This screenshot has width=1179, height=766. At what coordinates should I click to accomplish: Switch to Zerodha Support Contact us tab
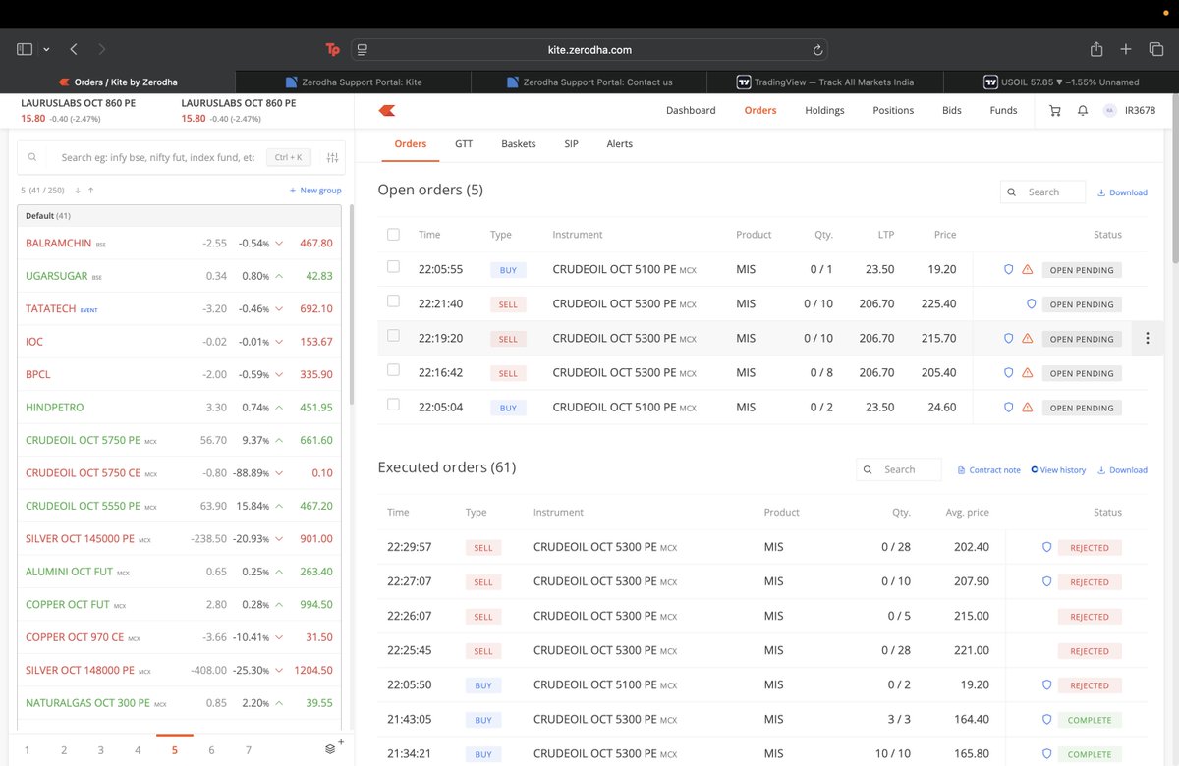point(589,82)
